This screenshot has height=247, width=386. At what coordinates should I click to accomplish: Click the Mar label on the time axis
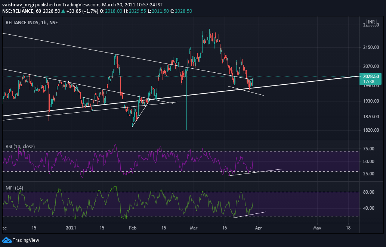pyautogui.click(x=194, y=228)
